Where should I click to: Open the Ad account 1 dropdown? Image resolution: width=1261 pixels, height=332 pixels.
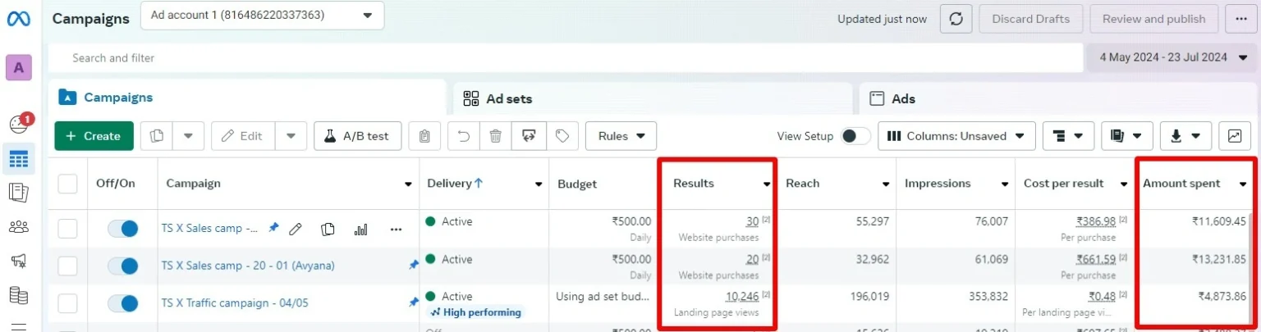(x=262, y=16)
